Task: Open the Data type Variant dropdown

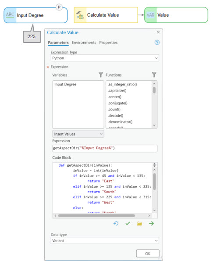Action: click(105, 241)
